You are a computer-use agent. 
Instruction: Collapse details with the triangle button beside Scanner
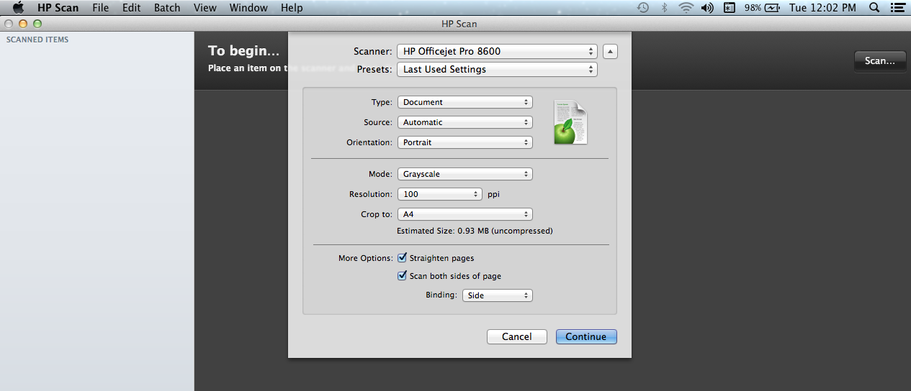tap(610, 51)
